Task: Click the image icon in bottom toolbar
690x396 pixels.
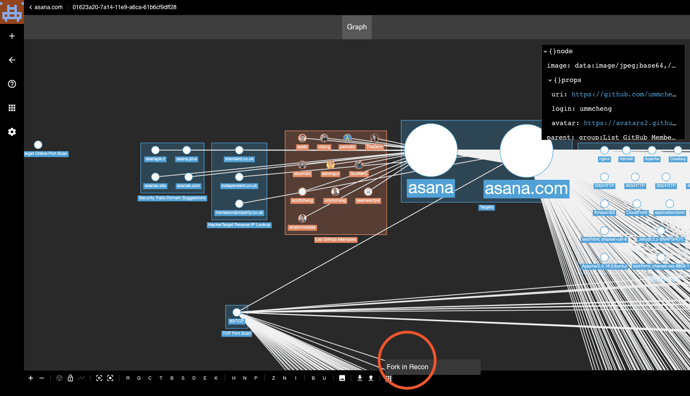Action: pyautogui.click(x=342, y=378)
